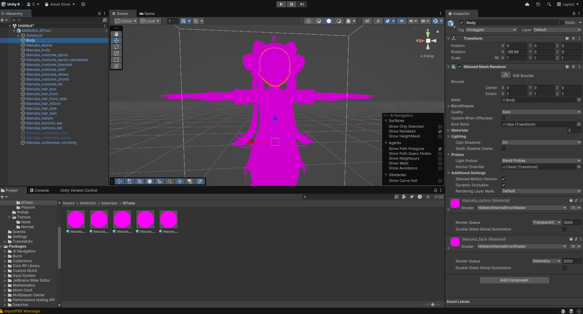
Task: Select the Move tool in Scene tools
Action: click(x=116, y=40)
